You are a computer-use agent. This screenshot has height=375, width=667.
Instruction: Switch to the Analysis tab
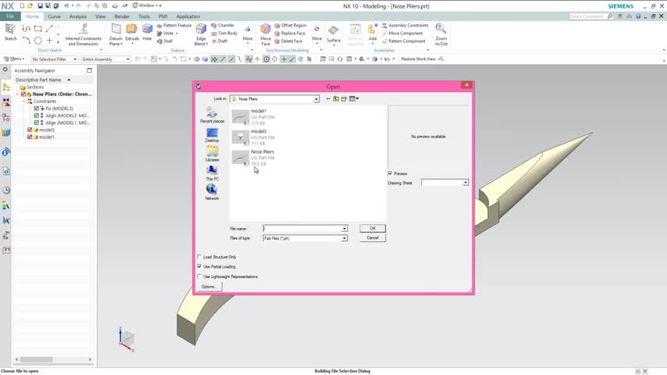pos(78,16)
